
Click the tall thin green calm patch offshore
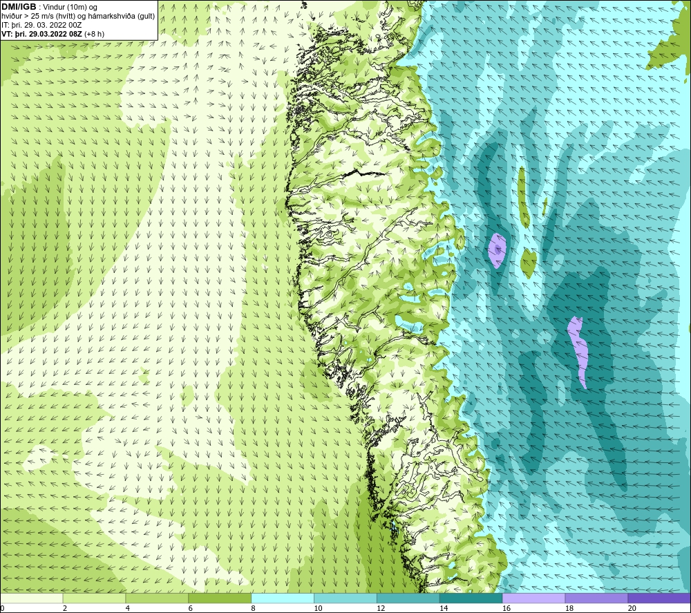coord(522,196)
